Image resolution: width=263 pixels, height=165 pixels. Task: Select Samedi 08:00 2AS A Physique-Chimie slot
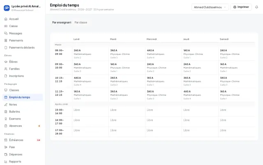[237, 54]
